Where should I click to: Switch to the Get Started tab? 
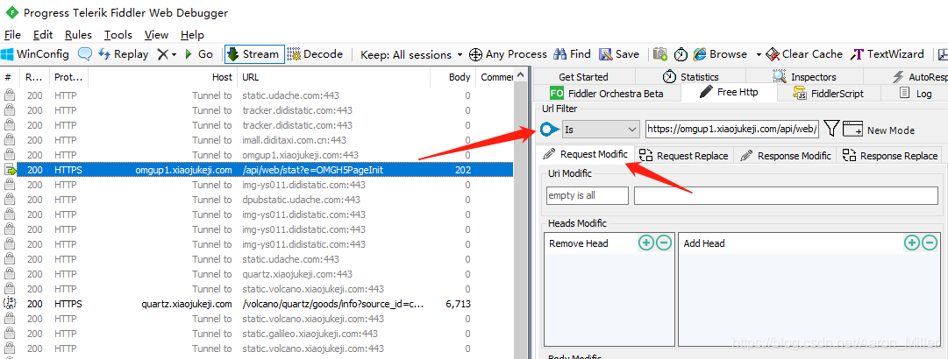[x=583, y=77]
